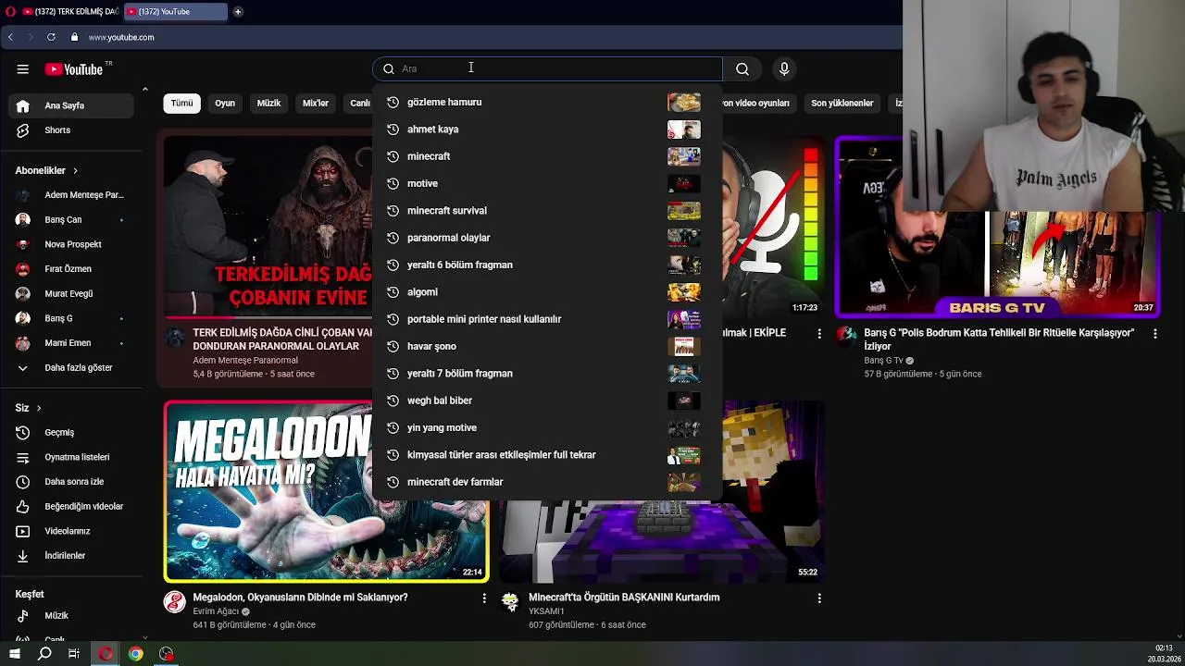Image resolution: width=1185 pixels, height=666 pixels.
Task: Open Barış Can subscription channel
Action: pyautogui.click(x=70, y=220)
